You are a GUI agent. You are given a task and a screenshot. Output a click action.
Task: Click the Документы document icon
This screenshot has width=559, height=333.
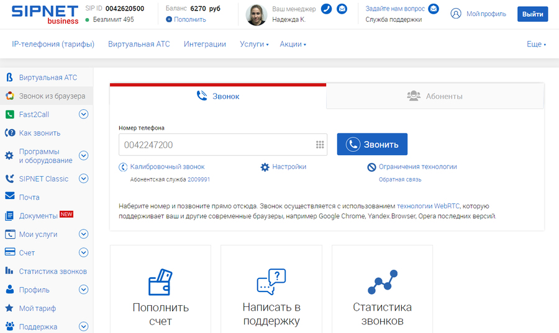(9, 216)
